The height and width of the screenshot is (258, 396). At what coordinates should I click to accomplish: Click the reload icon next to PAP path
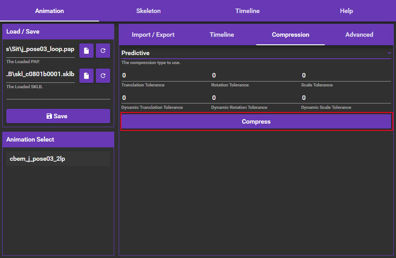click(x=103, y=51)
